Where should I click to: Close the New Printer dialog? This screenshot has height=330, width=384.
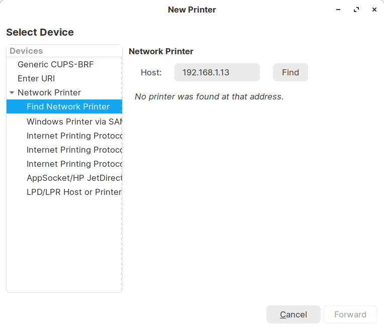[x=374, y=10]
